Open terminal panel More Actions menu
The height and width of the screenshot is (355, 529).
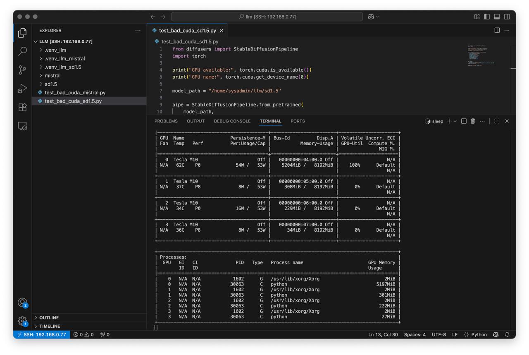(482, 121)
